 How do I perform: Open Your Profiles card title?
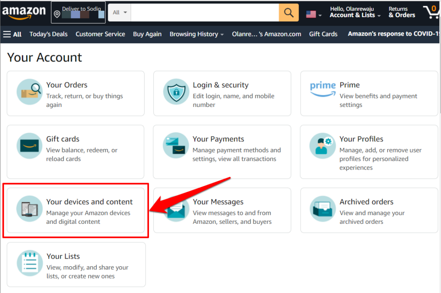tap(361, 139)
